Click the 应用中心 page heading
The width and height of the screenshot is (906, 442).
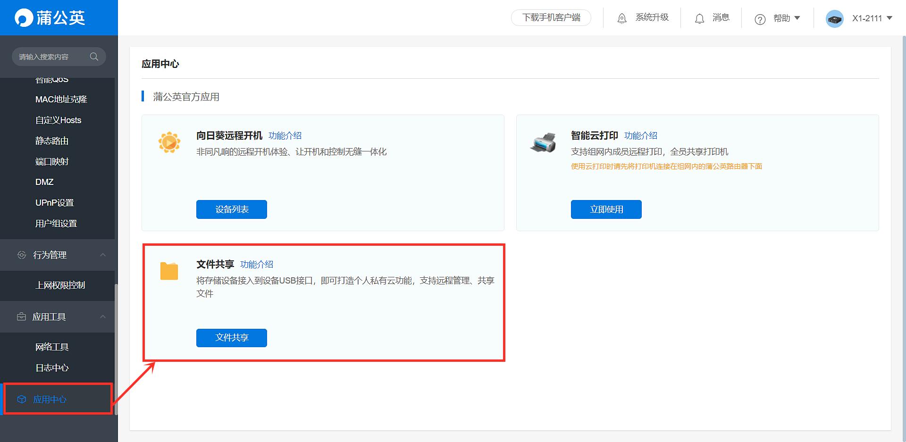click(x=160, y=64)
